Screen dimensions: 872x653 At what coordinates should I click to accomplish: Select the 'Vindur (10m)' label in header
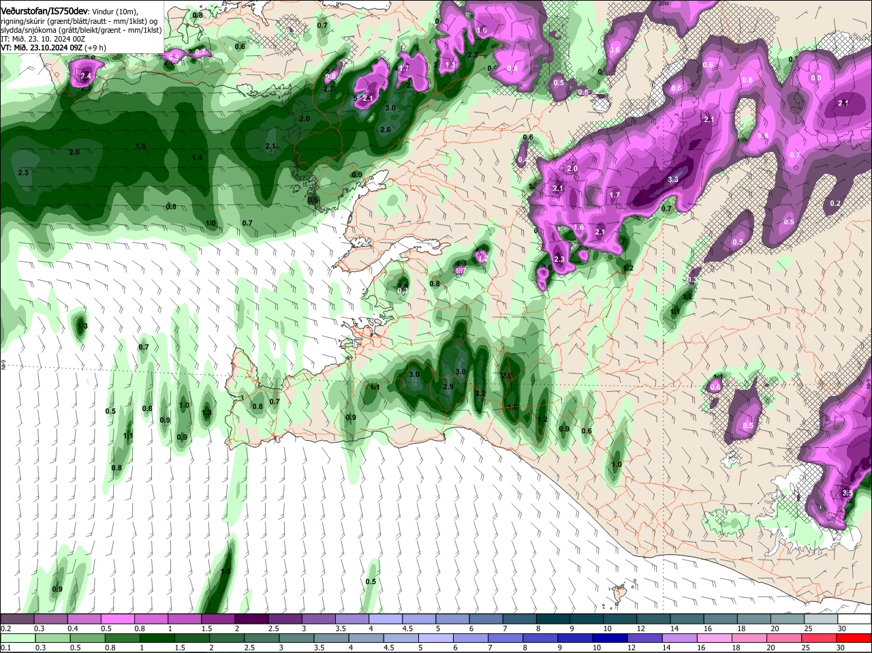(x=115, y=12)
